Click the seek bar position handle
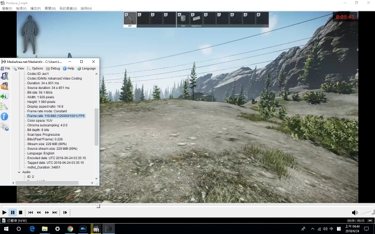The width and height of the screenshot is (375, 234). [98, 206]
